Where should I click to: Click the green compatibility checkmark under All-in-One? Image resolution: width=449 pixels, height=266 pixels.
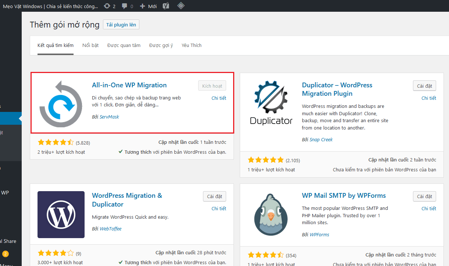[121, 152]
